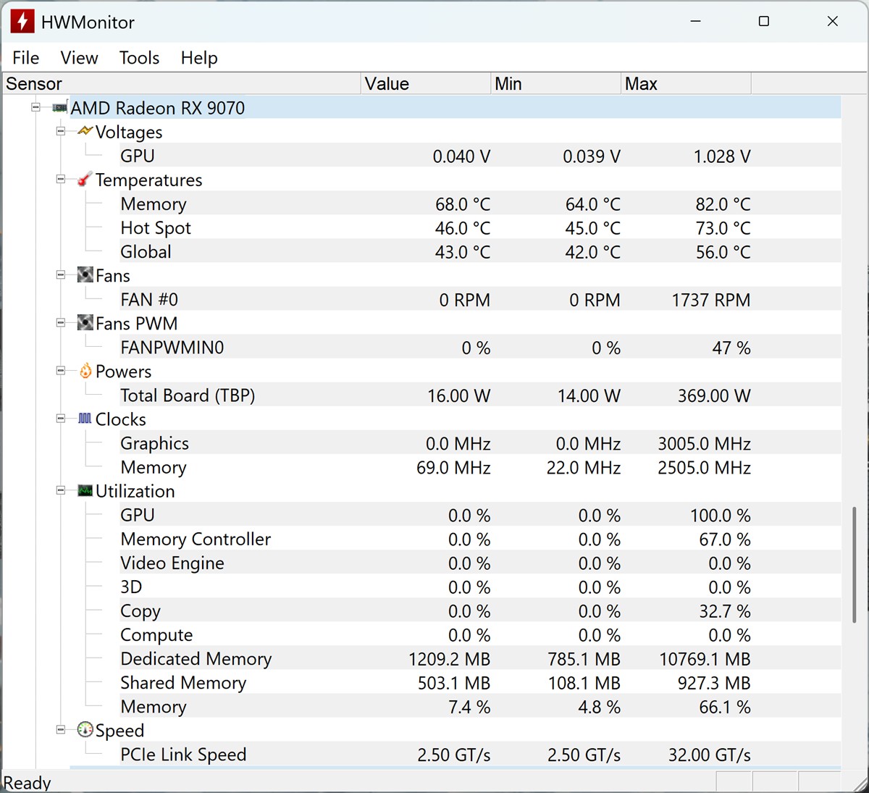This screenshot has width=869, height=793.
Task: Click the flame icon next to Powers
Action: point(85,371)
